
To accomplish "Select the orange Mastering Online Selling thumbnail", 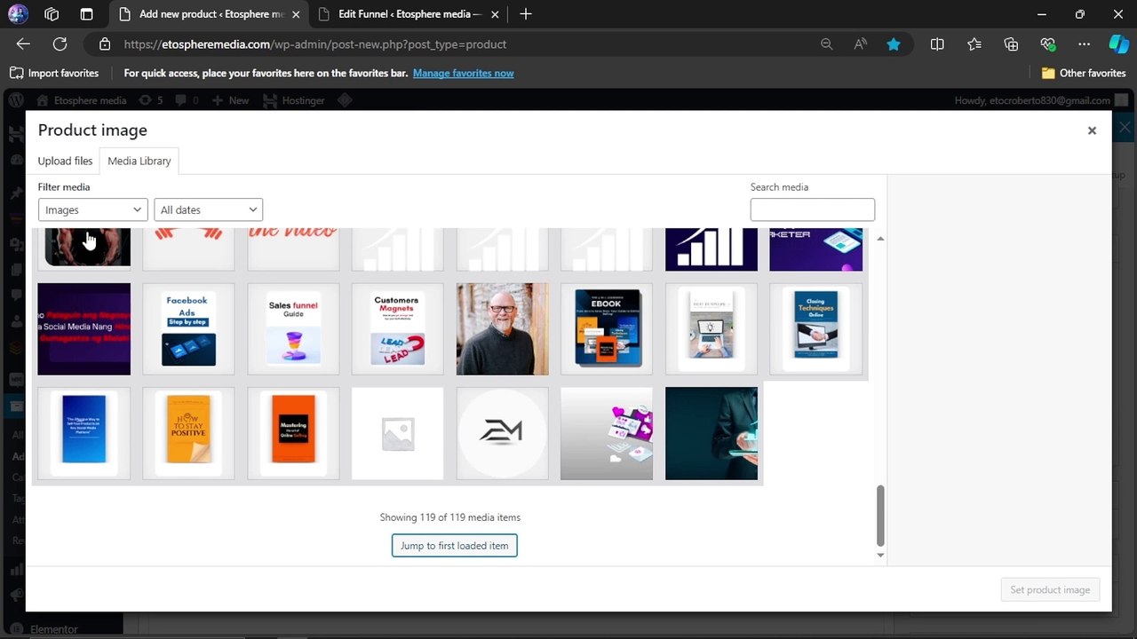I will point(293,433).
